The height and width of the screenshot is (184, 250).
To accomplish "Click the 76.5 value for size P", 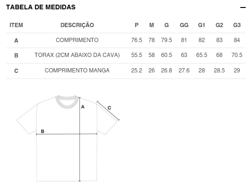I will point(136,40).
